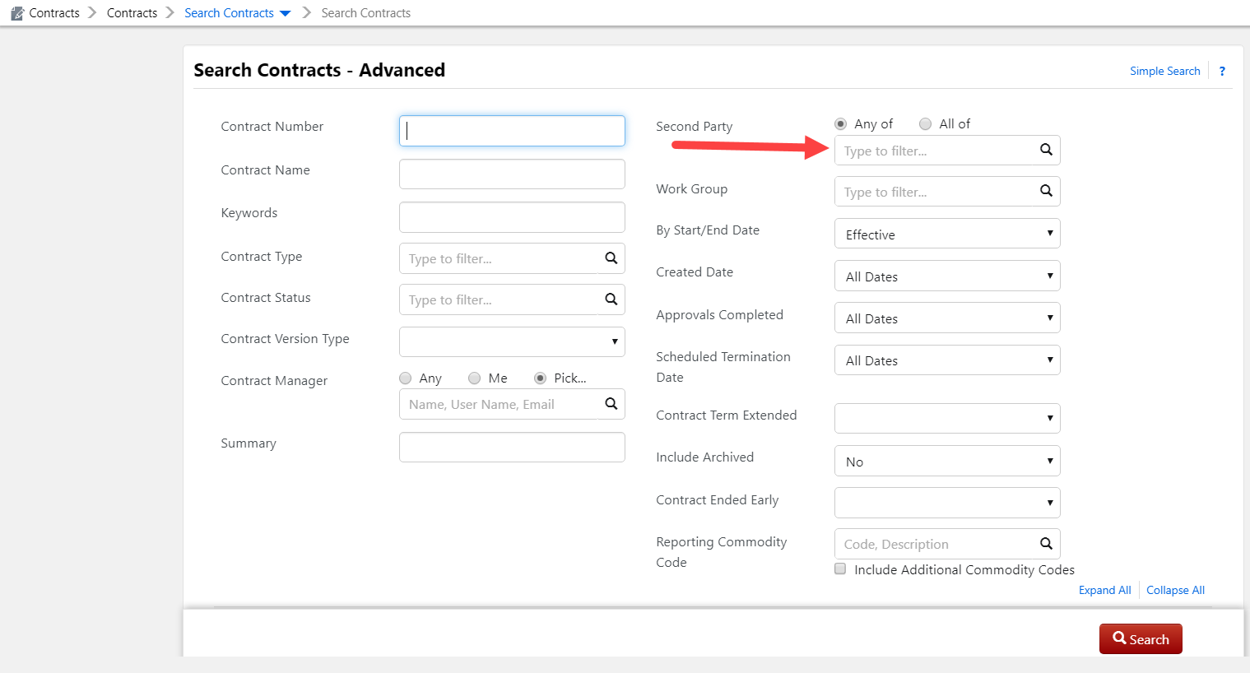
Task: Click the Contract Manager search magnifier icon
Action: (611, 404)
